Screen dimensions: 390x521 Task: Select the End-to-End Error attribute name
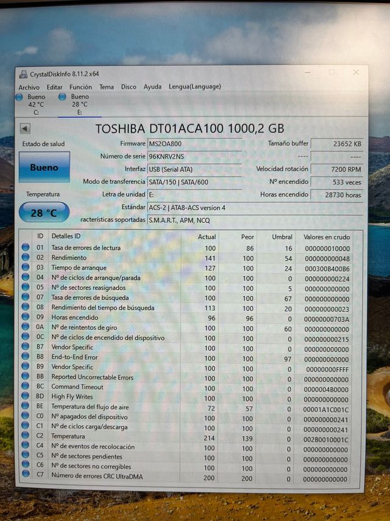[74, 357]
